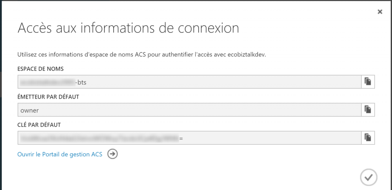The image size is (392, 190).
Task: Click the ÉMETTEUR PAR DÉFAUT label
Action: (48, 97)
